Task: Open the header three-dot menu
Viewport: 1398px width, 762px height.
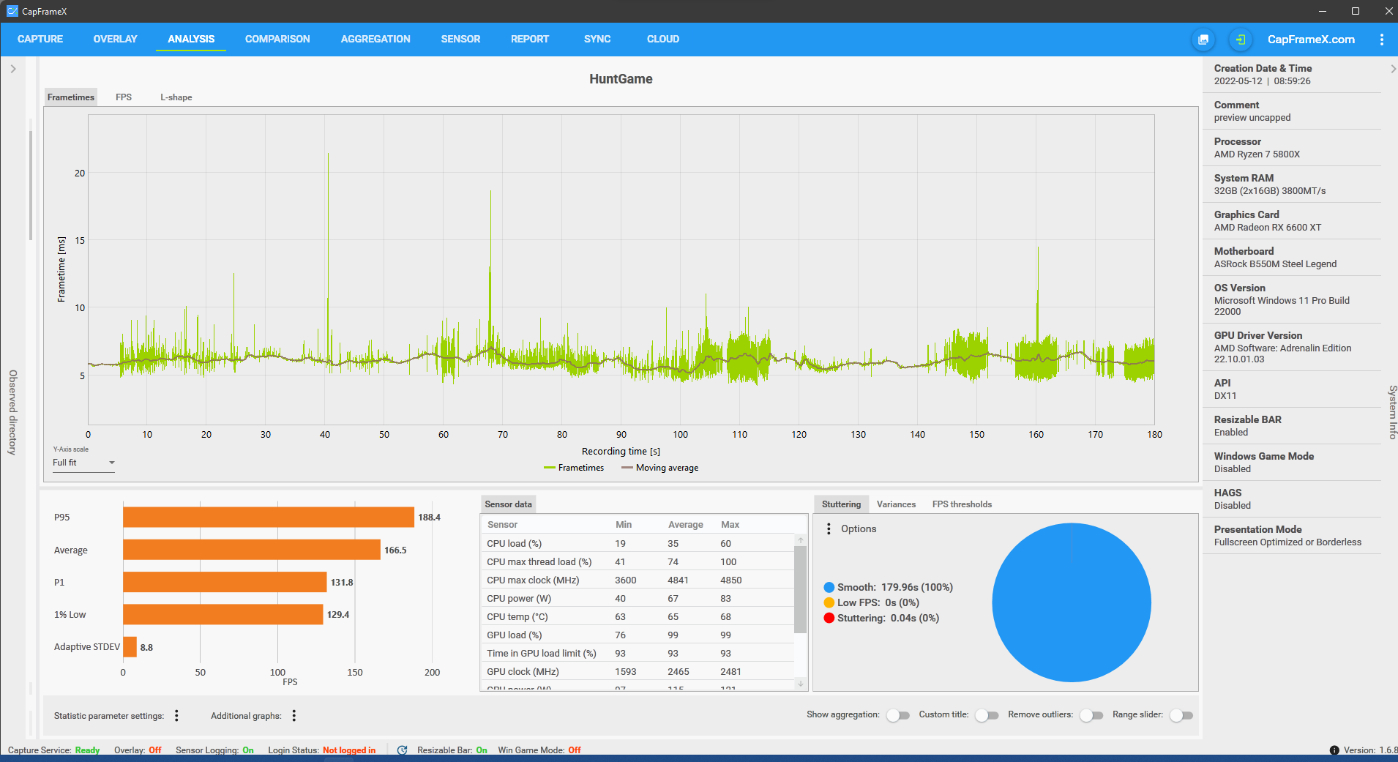Action: pyautogui.click(x=1381, y=40)
